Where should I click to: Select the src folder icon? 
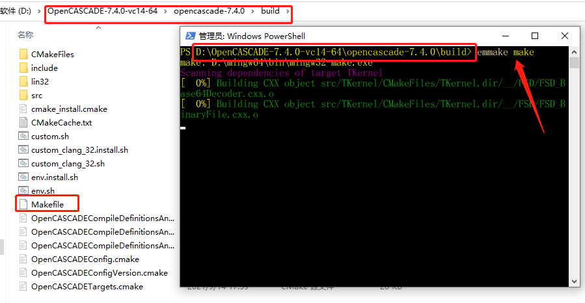click(x=23, y=96)
